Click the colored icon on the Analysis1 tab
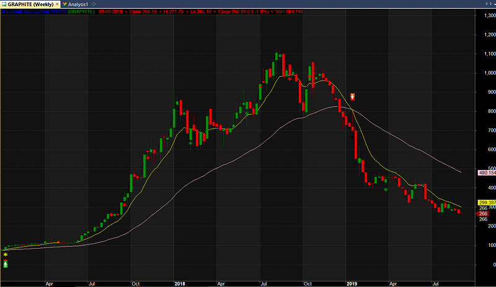The width and height of the screenshot is (496, 287). (64, 4)
